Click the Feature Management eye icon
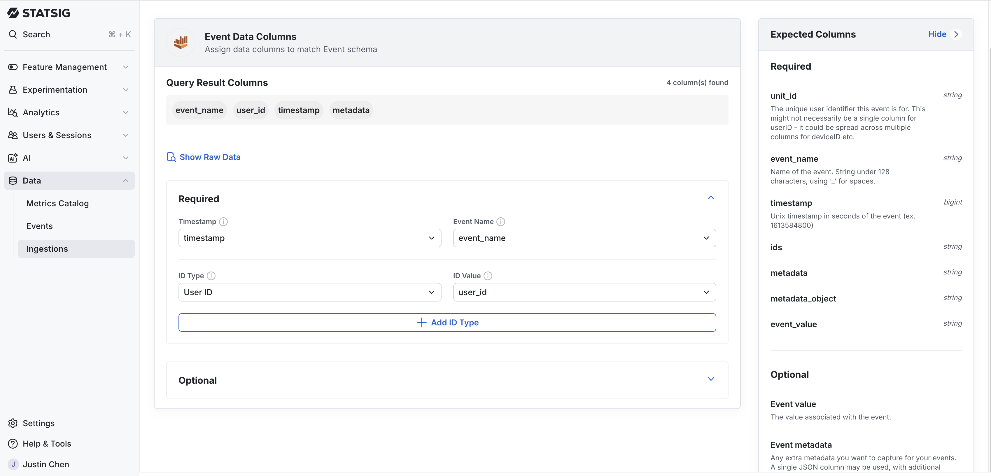Viewport: 991px width, 476px height. tap(13, 67)
